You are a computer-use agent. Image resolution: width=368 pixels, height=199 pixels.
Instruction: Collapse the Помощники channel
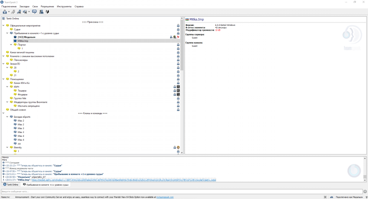coord(3,79)
